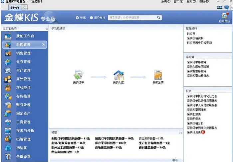Open 采购发票明细表 report
233x162 pixels.
197,110
